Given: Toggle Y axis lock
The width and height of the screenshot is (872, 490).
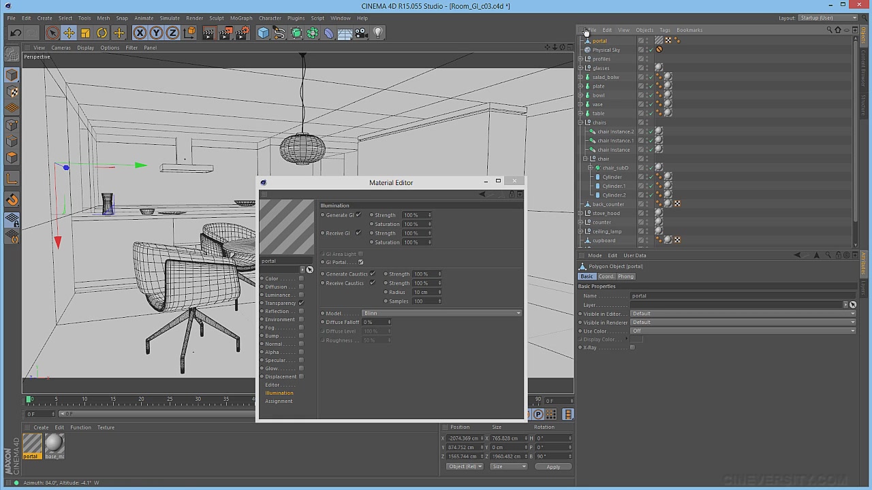Looking at the screenshot, I should 156,33.
